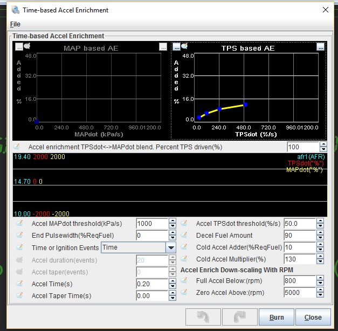Image resolution: width=338 pixels, height=331 pixels.
Task: Decrease the Zero Accel Above rpm value
Action: (x=323, y=295)
